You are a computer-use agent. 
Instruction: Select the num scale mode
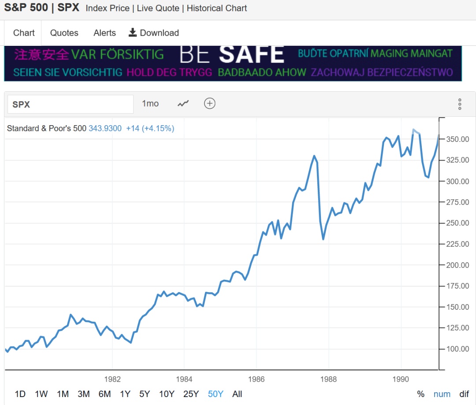[442, 394]
